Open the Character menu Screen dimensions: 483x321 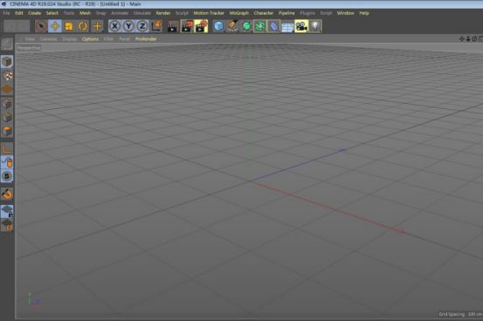coord(264,13)
